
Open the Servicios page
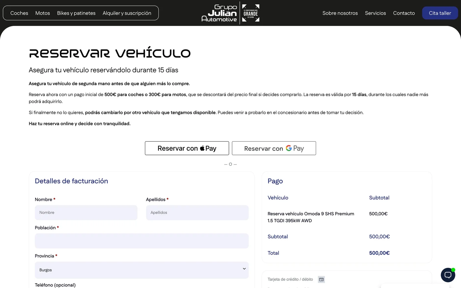pos(375,13)
